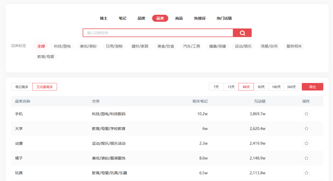Switch time range to 7天
The height and width of the screenshot is (181, 333).
click(216, 86)
